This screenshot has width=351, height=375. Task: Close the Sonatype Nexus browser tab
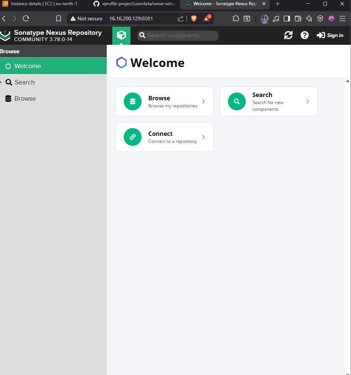(264, 4)
